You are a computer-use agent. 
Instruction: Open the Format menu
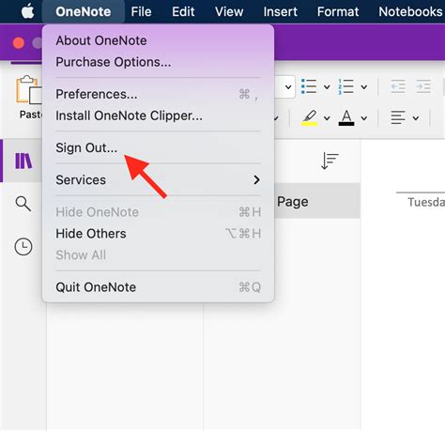[338, 12]
